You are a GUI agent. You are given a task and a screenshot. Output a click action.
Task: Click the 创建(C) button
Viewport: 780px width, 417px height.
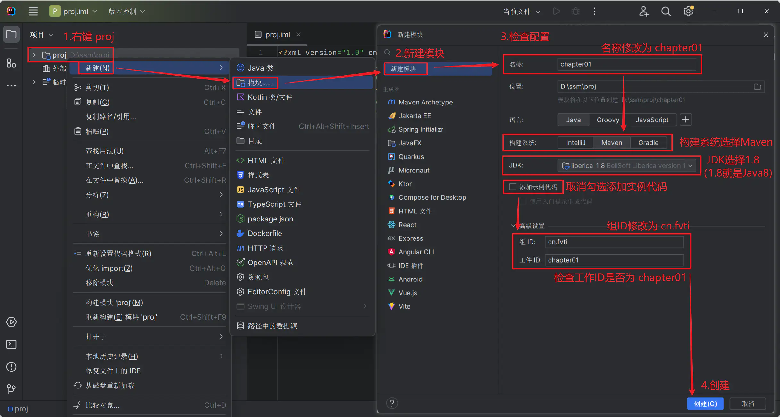[x=705, y=404]
